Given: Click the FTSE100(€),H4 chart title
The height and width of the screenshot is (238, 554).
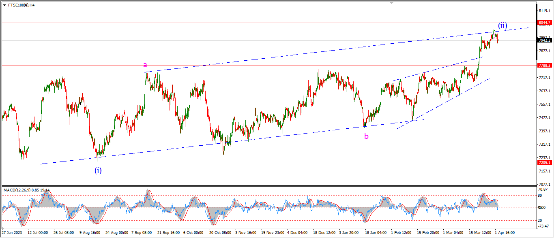Looking at the screenshot, I should tap(19, 5).
